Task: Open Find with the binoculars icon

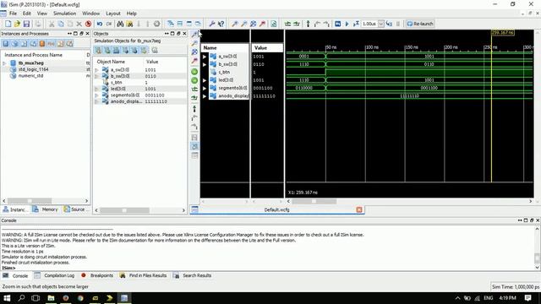Action: pyautogui.click(x=120, y=24)
